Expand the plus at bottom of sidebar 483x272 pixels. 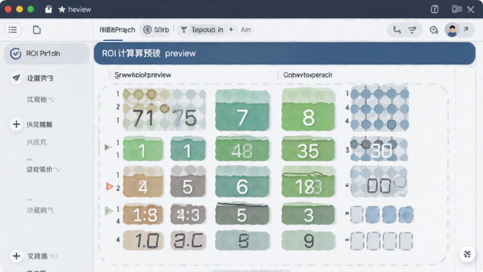(16, 255)
